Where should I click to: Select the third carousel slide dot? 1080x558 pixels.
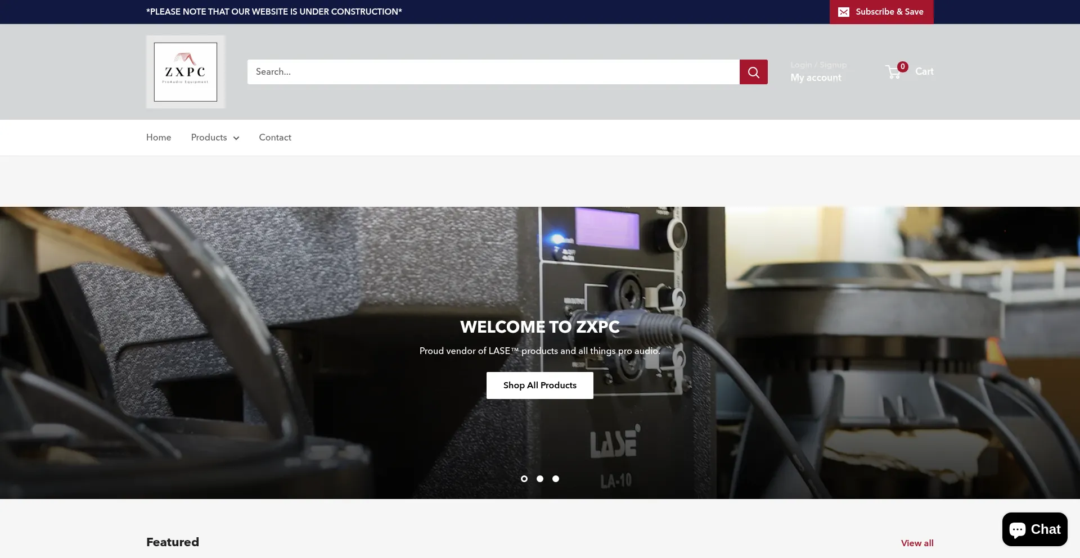[x=556, y=479]
